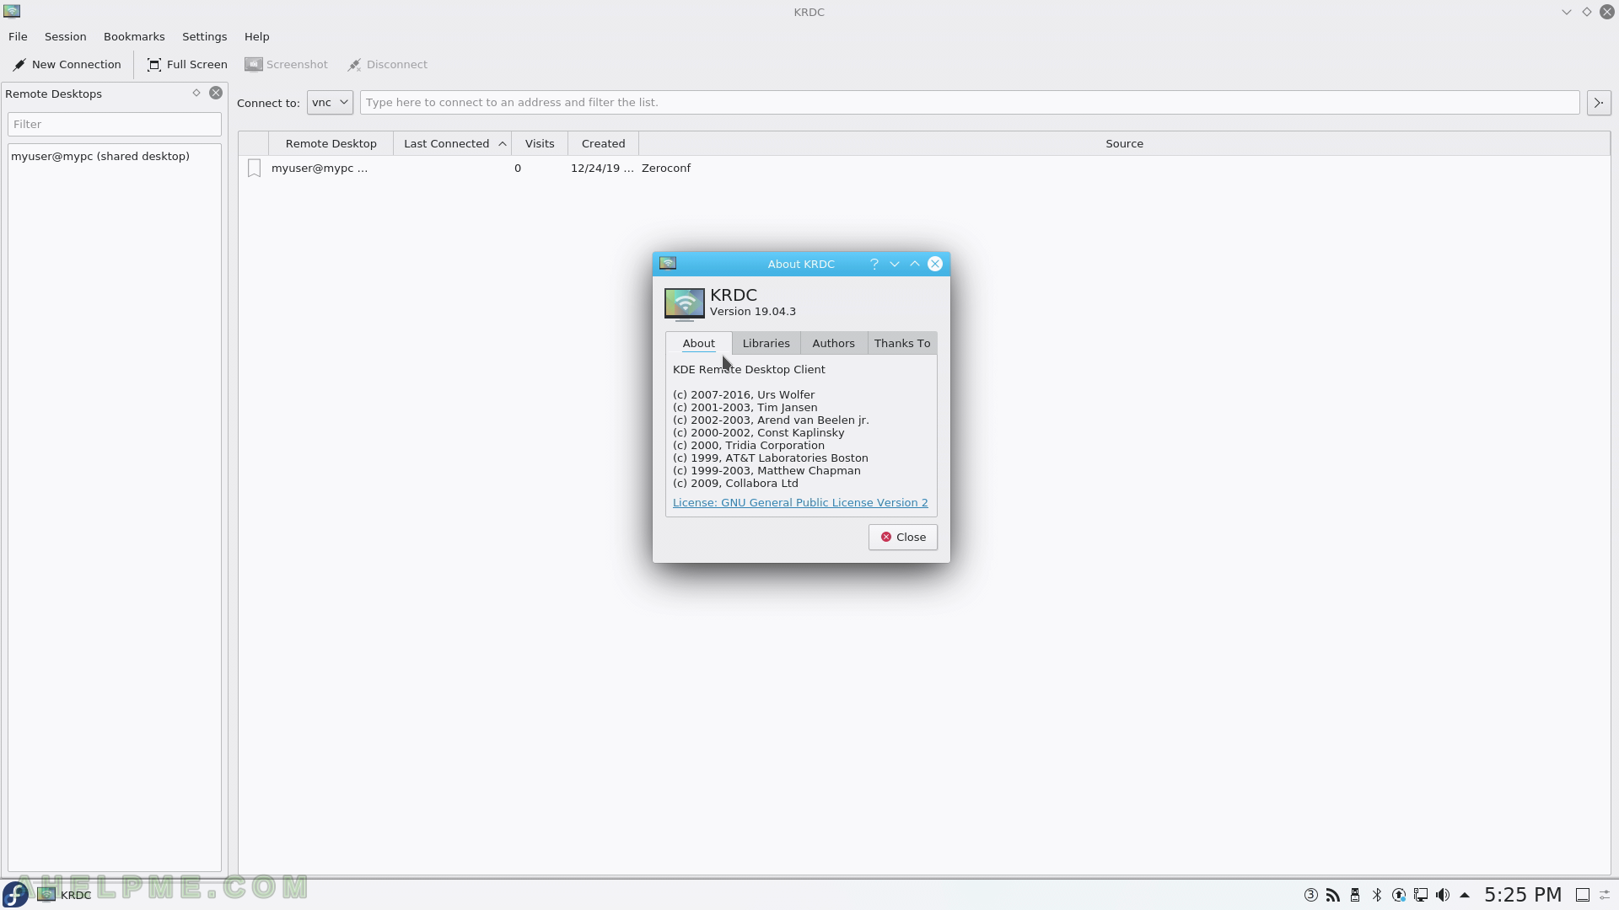Open the Fedora application launcher
This screenshot has height=910, width=1619.
coord(16,895)
